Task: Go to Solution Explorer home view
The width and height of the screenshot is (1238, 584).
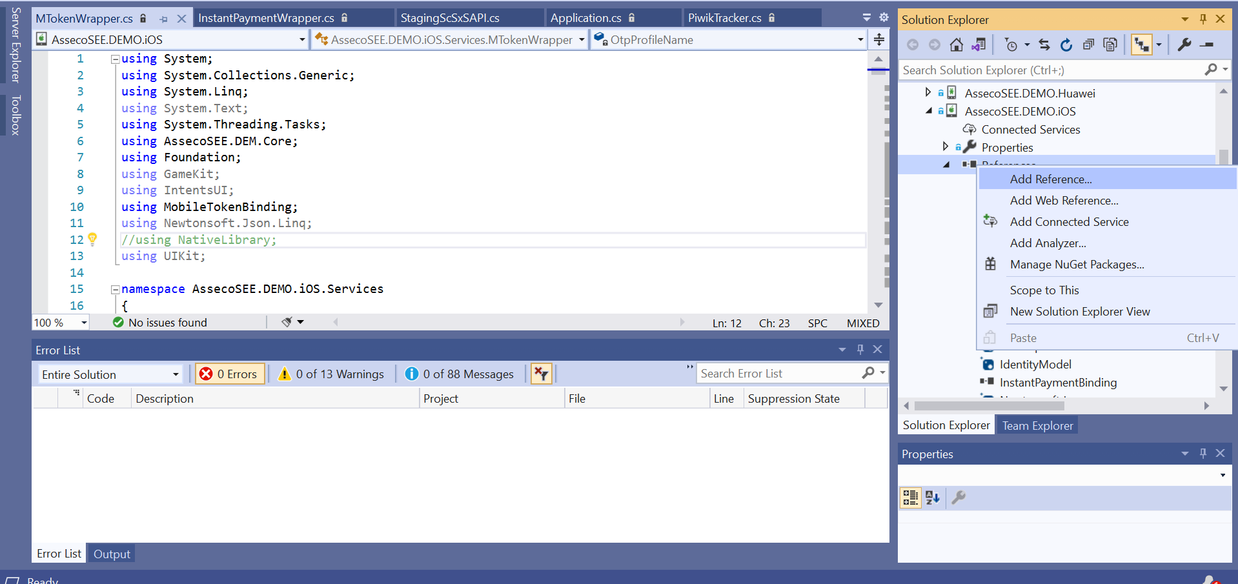Action: tap(957, 45)
